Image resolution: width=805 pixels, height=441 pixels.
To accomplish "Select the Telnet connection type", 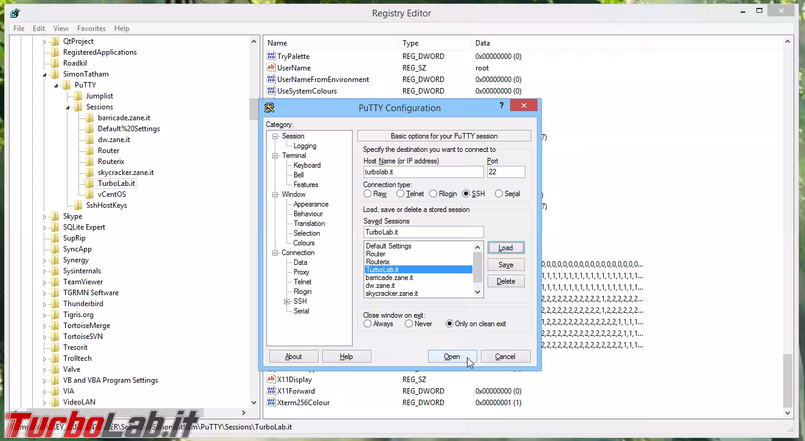I will tap(400, 193).
